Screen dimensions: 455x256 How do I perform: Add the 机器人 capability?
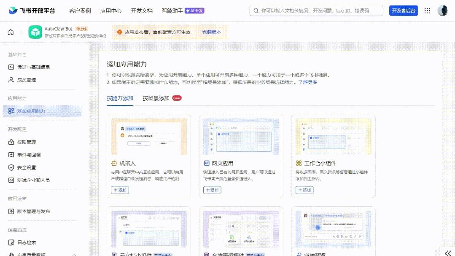tap(120, 190)
